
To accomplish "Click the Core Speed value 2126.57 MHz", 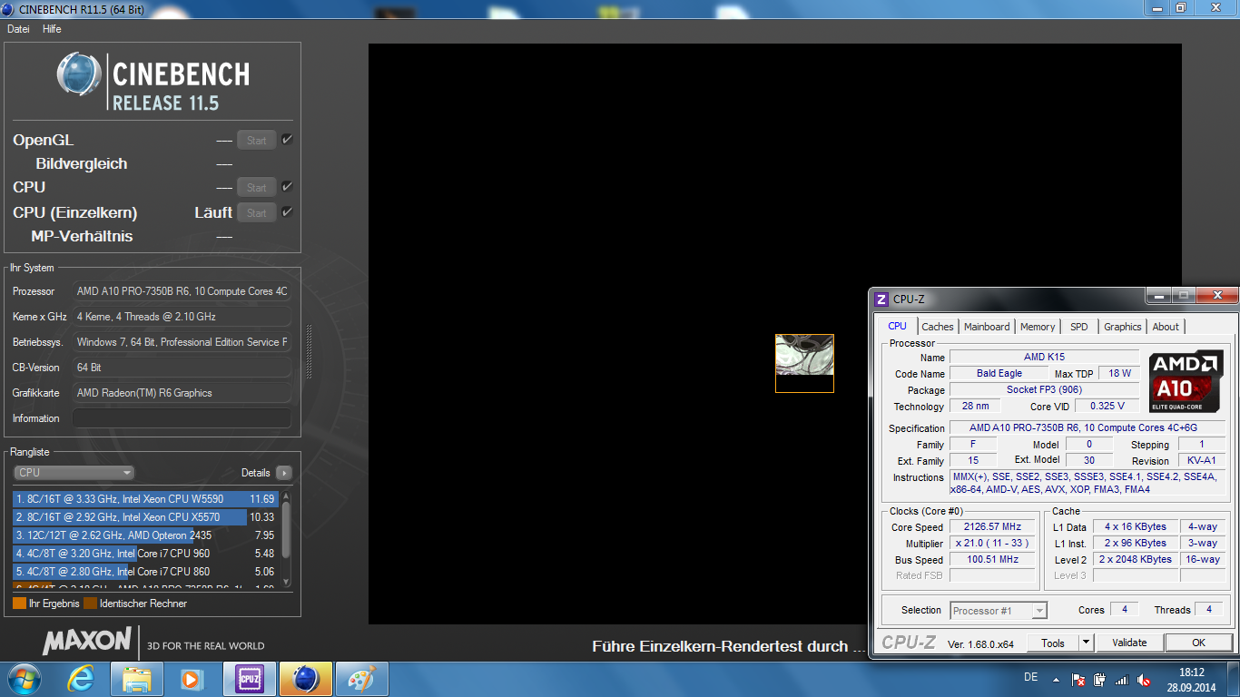I will [x=993, y=527].
